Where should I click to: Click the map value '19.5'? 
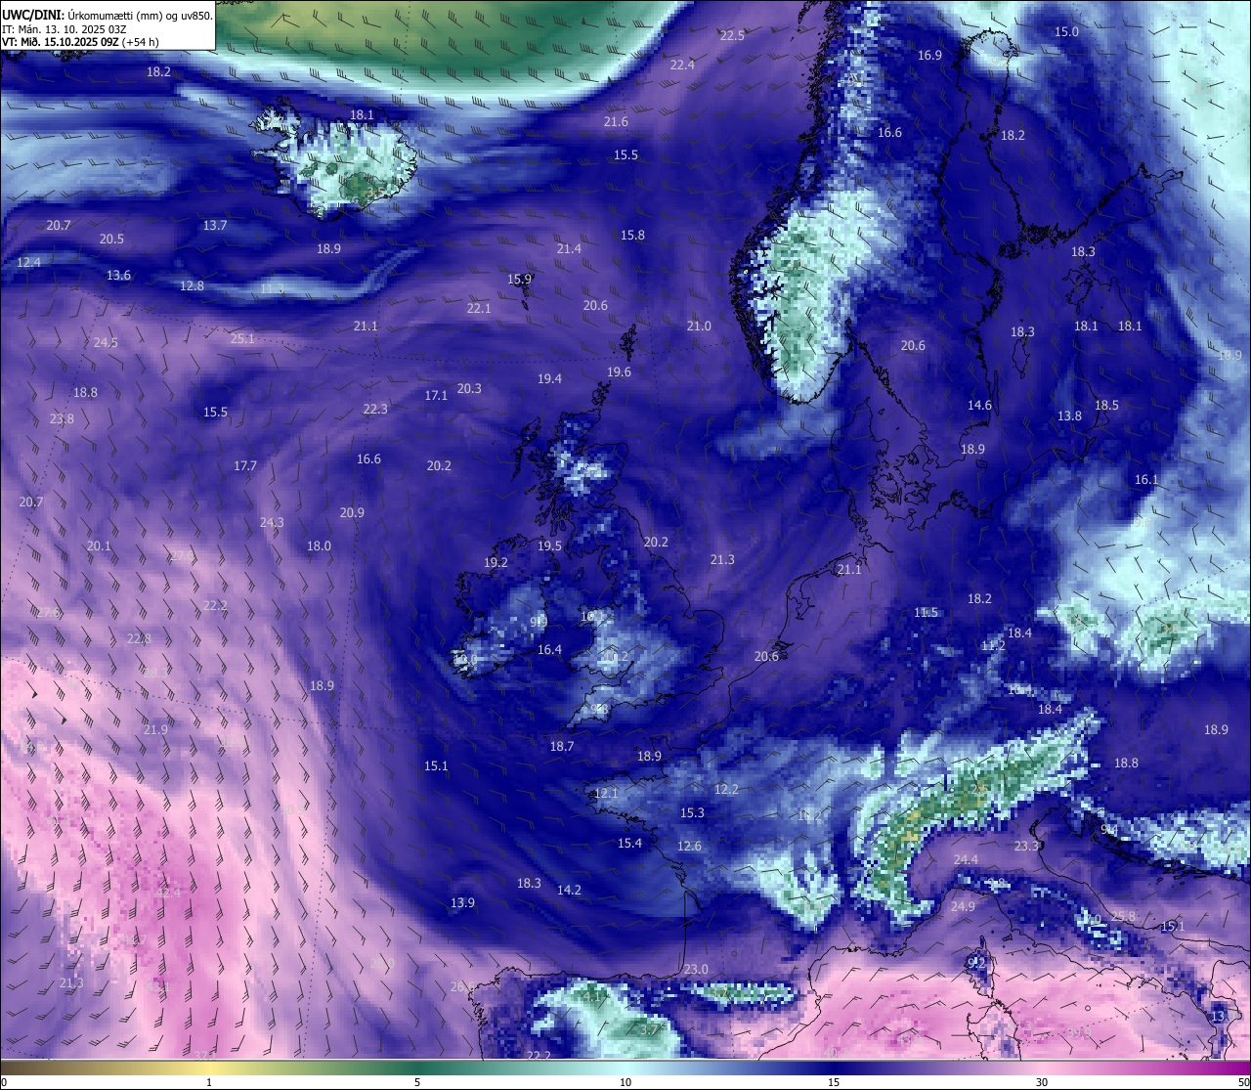tap(549, 545)
